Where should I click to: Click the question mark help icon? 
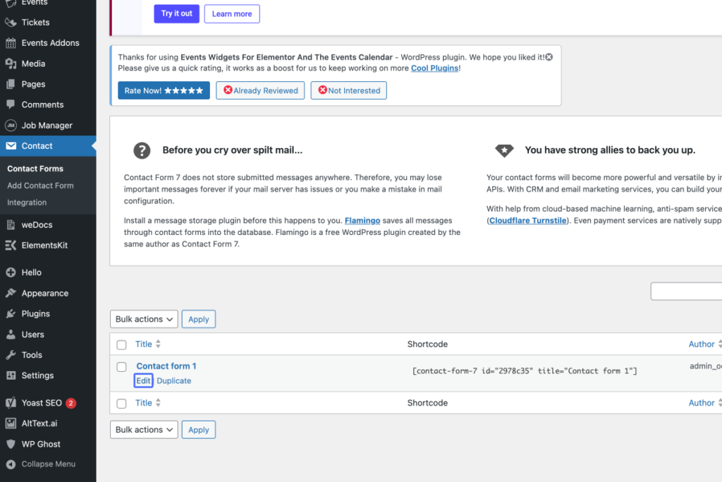pos(142,150)
